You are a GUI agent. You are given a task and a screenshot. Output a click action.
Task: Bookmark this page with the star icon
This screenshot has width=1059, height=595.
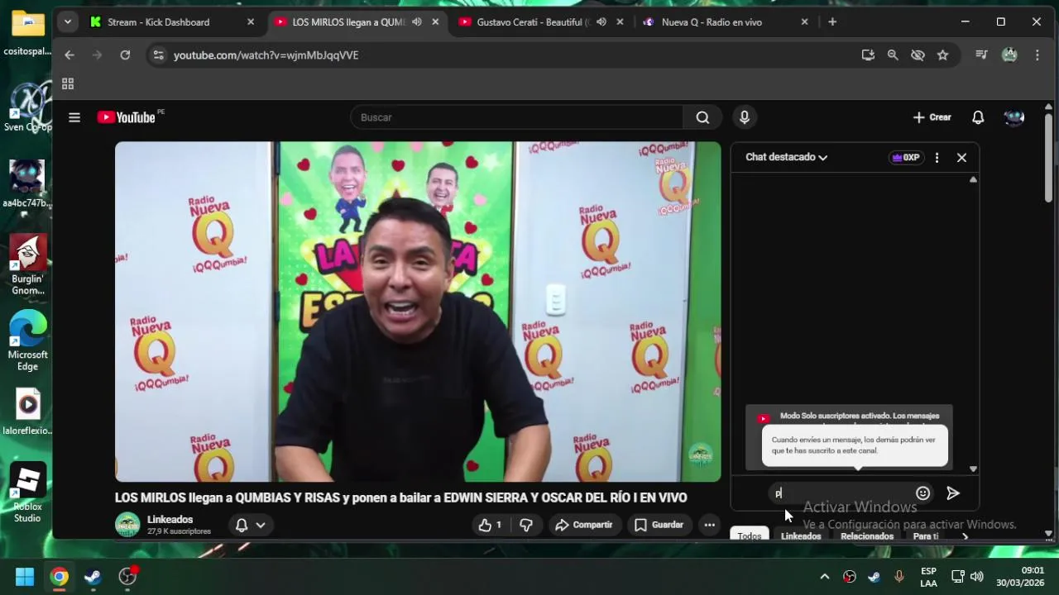(942, 55)
